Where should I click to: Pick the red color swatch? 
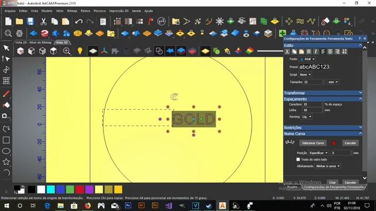(80, 189)
